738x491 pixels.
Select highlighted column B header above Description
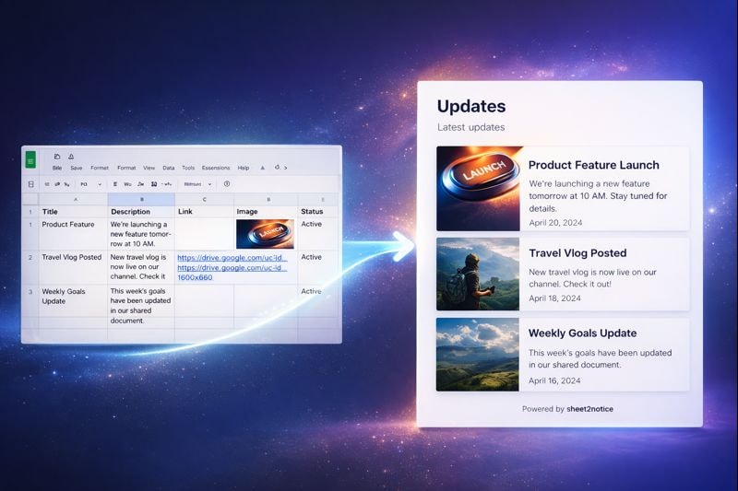point(141,199)
